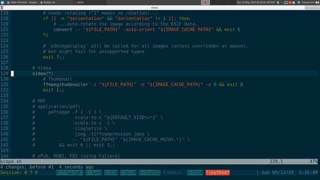Click the xterm window control buttons
Screen dimensions: 320x180
pos(312,8)
